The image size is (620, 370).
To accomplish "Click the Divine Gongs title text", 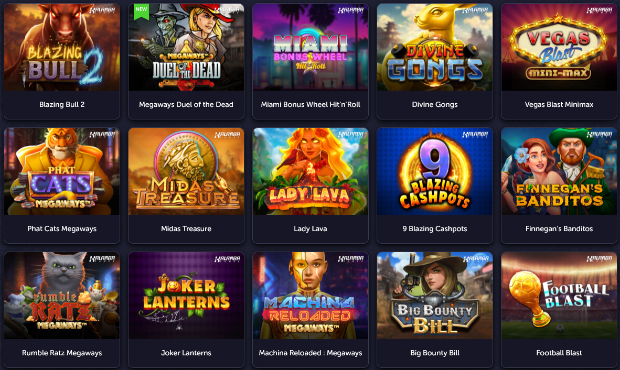I will click(434, 105).
